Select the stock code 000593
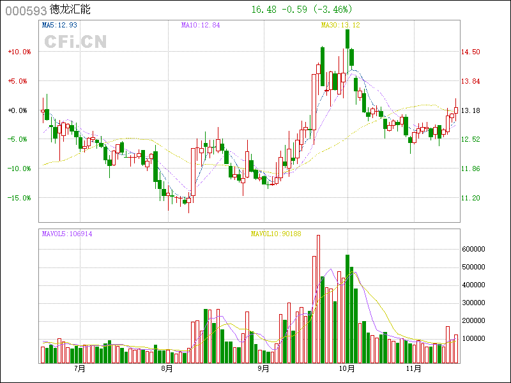Viewport: 511px width, 383px height. pos(25,10)
